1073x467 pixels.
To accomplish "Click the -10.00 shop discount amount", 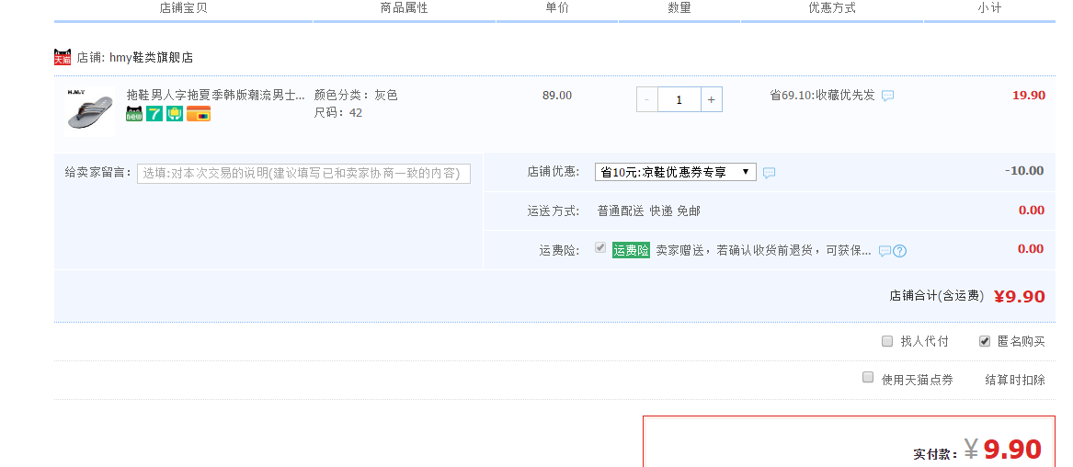I will 1024,170.
